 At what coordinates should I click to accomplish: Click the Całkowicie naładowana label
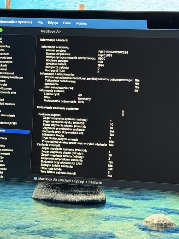point(60,81)
